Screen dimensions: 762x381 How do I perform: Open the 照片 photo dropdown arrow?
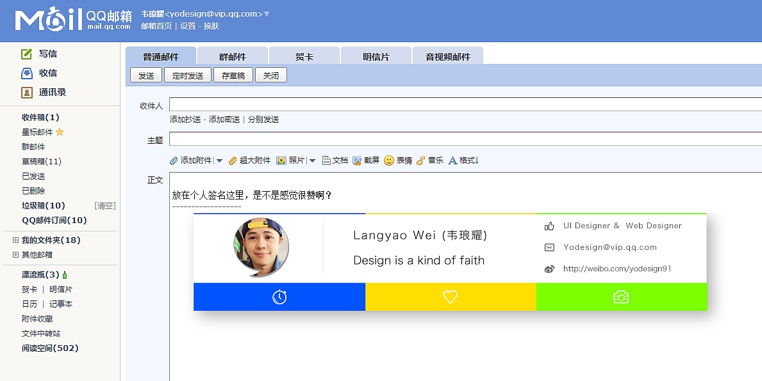pyautogui.click(x=312, y=160)
